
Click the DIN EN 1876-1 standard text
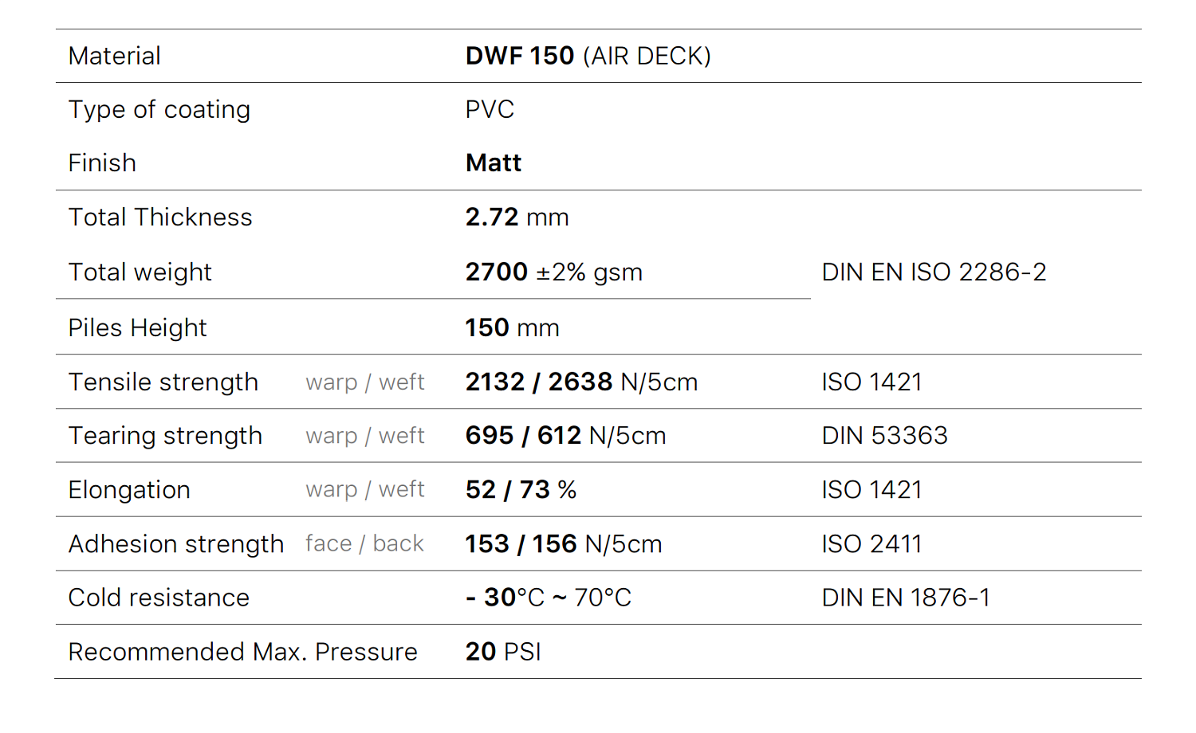pyautogui.click(x=906, y=598)
